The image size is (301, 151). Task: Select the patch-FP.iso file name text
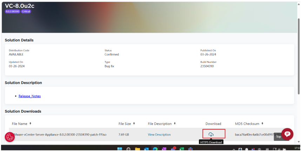60,134
